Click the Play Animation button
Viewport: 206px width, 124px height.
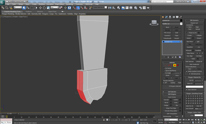[186, 120]
